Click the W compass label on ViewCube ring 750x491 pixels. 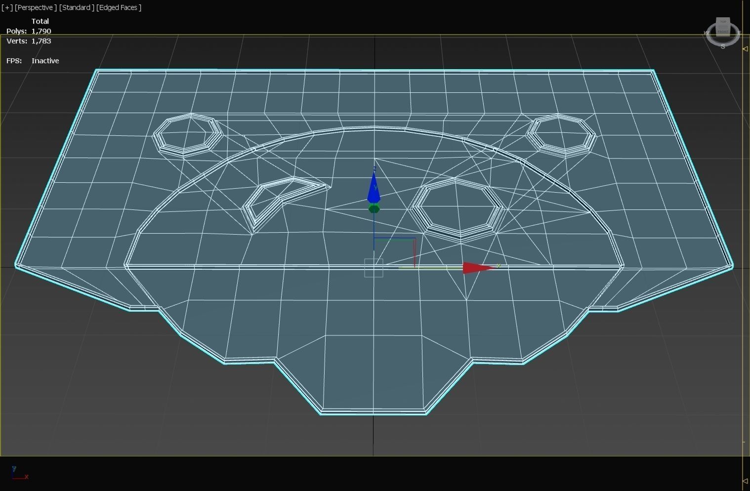707,33
